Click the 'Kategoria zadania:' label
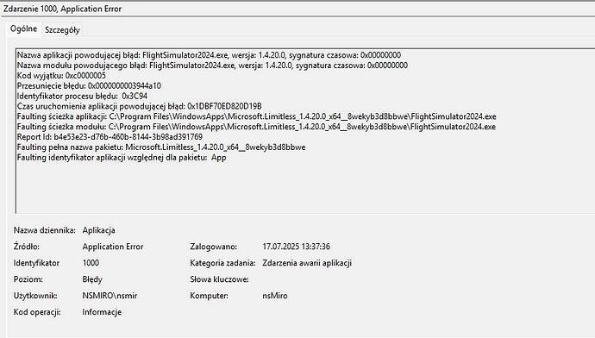595x338 pixels. 222,263
